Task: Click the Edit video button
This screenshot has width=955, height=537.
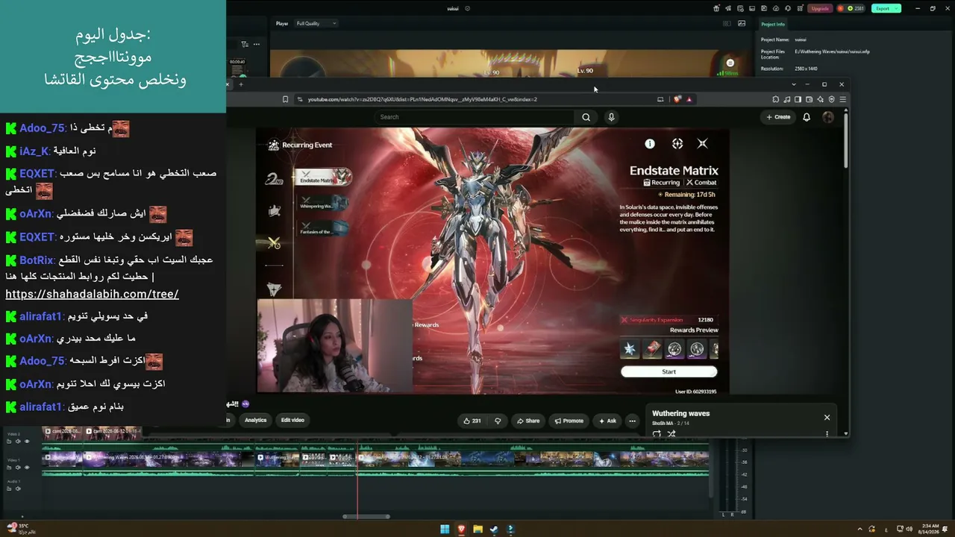Action: [x=292, y=420]
